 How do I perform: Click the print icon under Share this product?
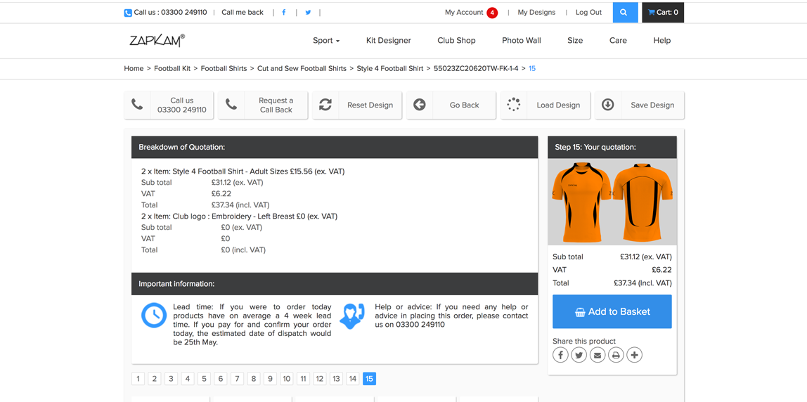(x=616, y=355)
